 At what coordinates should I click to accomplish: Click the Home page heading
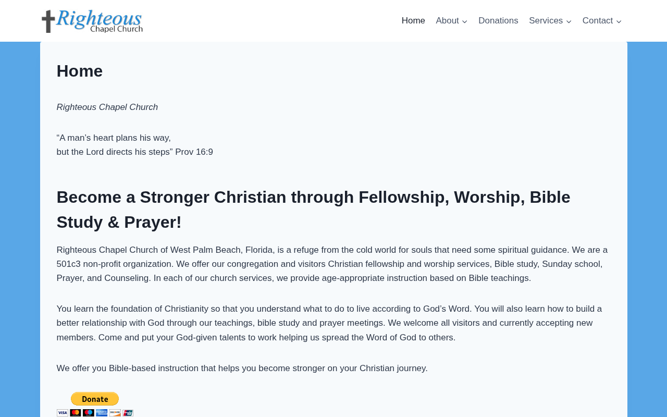pyautogui.click(x=80, y=71)
